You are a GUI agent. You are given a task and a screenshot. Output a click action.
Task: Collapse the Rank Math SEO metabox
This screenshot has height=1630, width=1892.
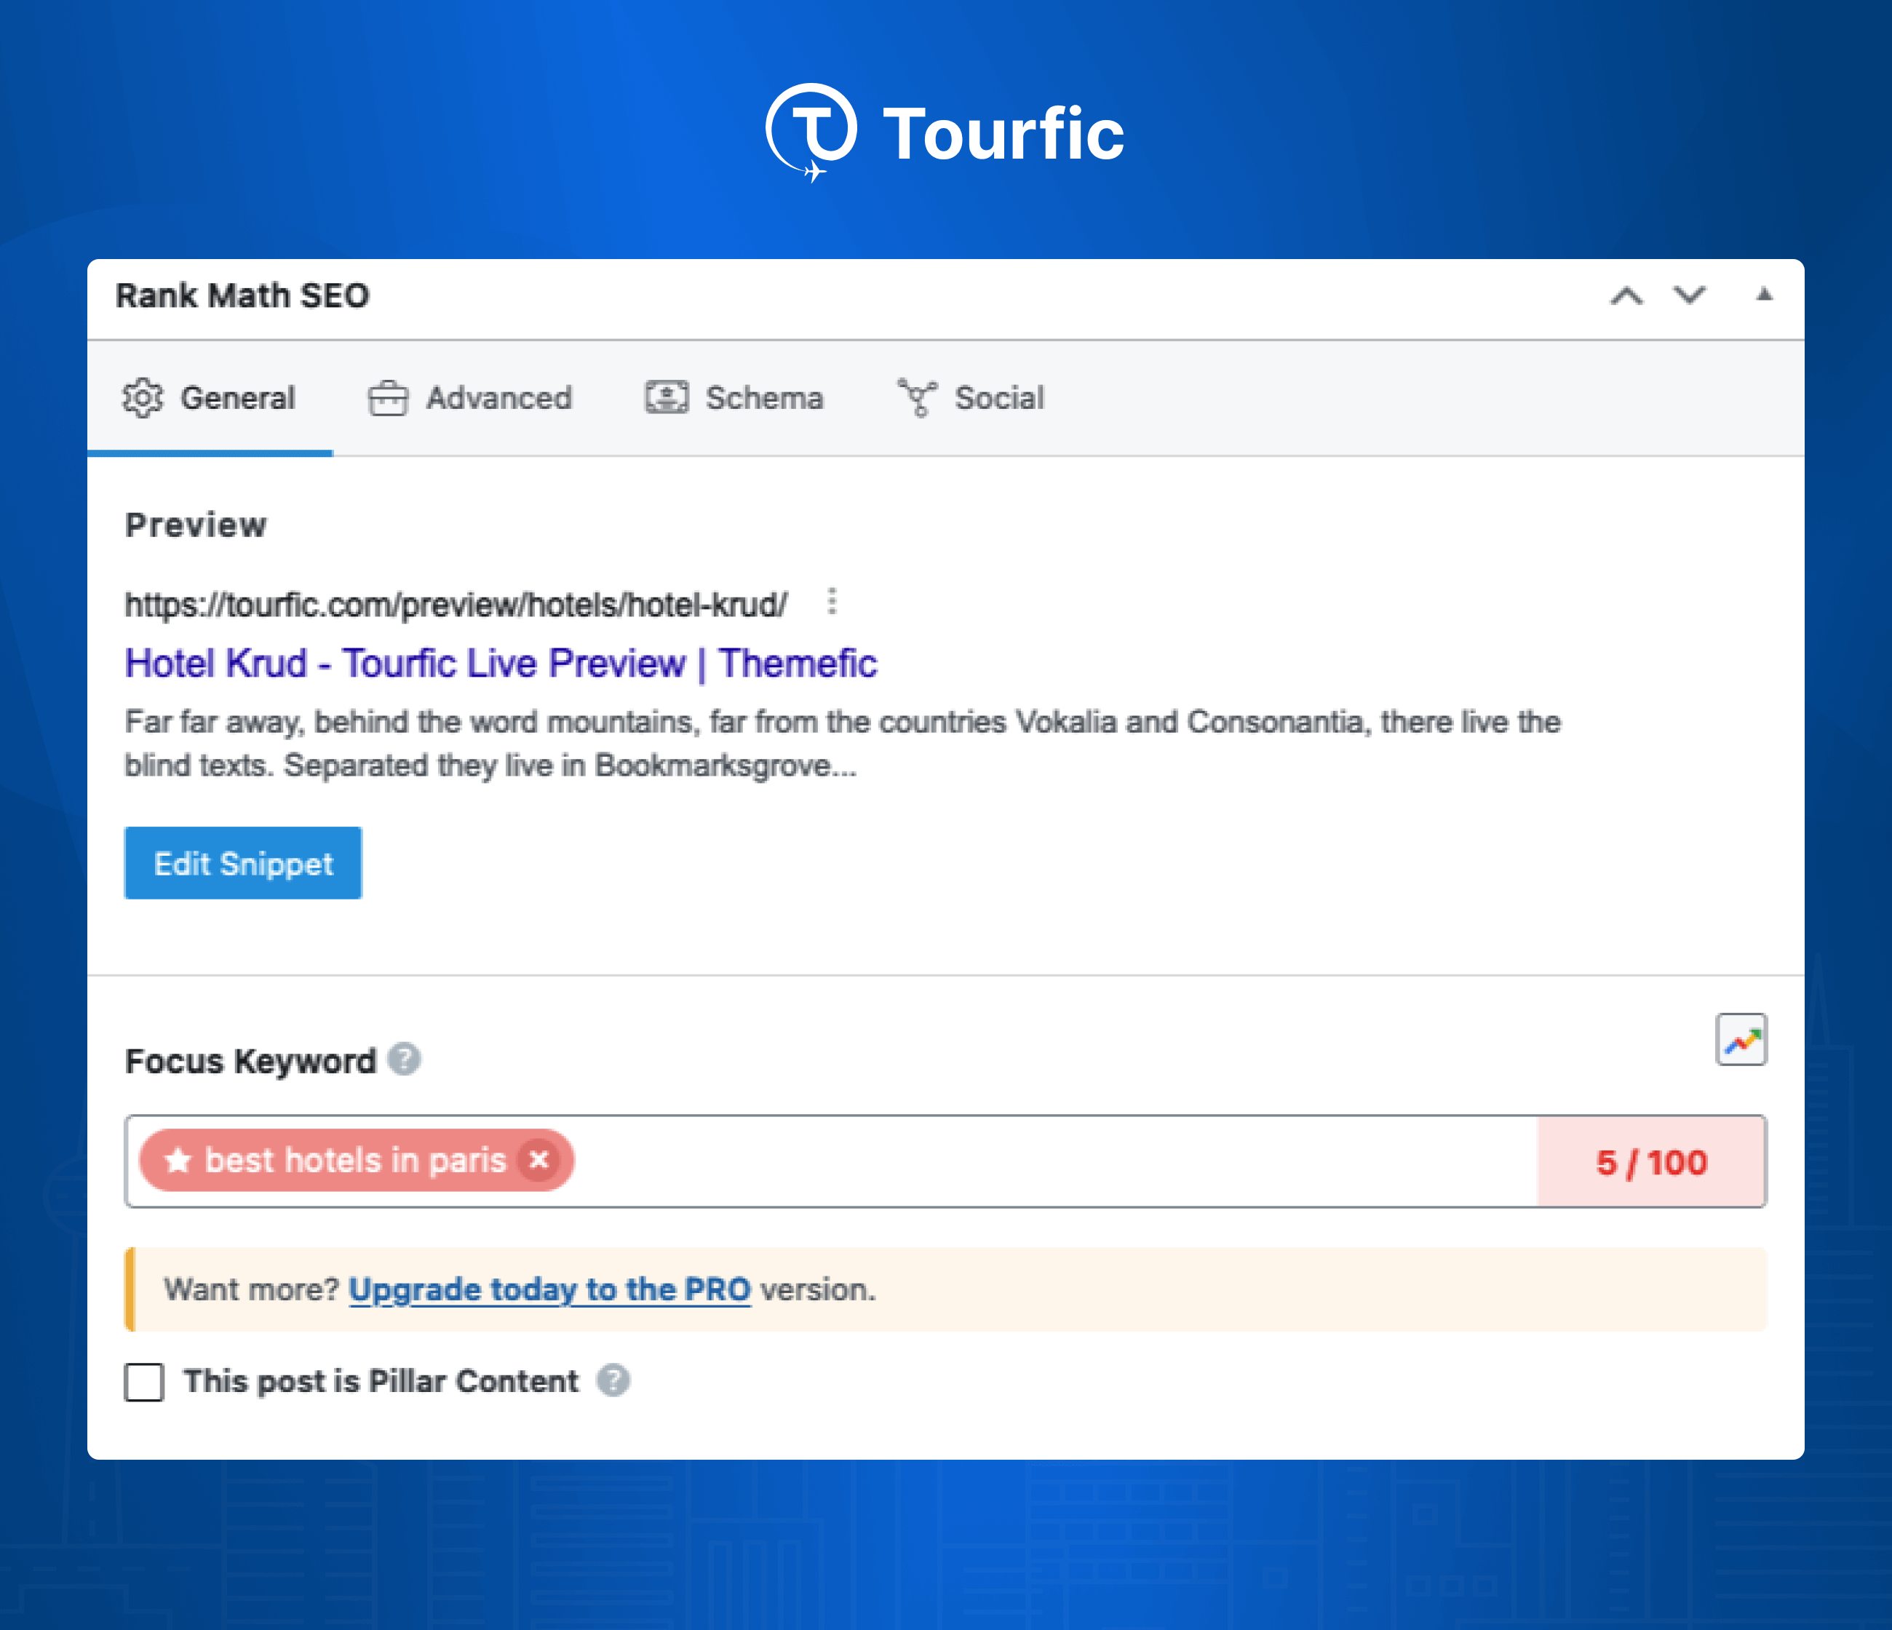point(1764,294)
